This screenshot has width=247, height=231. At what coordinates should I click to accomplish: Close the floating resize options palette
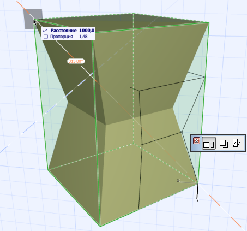coord(197,141)
